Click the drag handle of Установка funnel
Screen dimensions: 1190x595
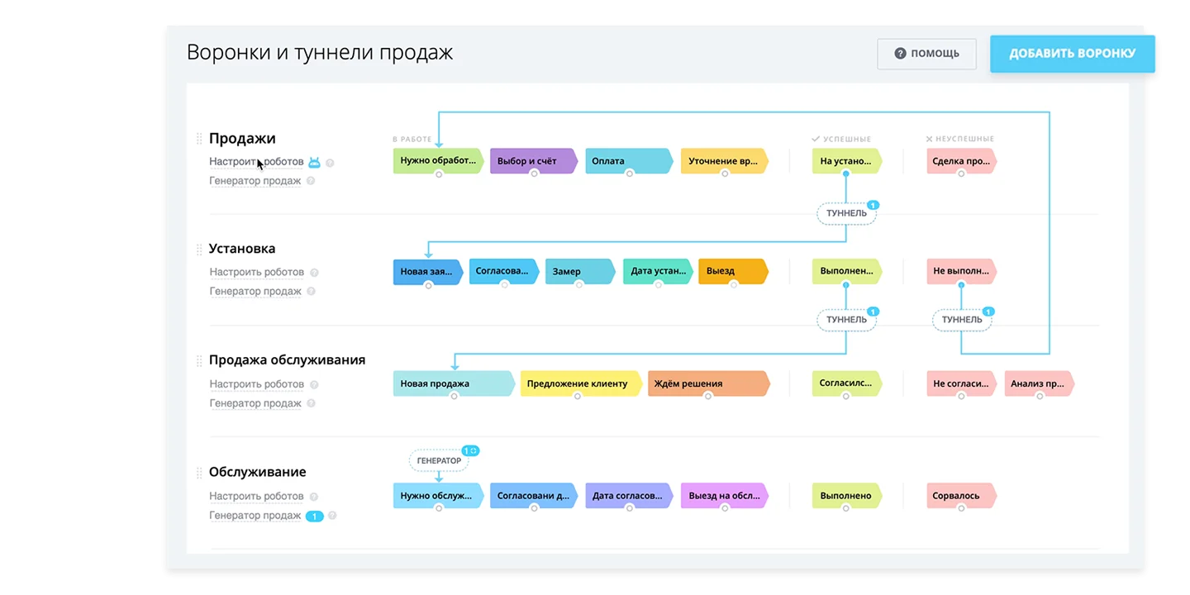tap(199, 250)
